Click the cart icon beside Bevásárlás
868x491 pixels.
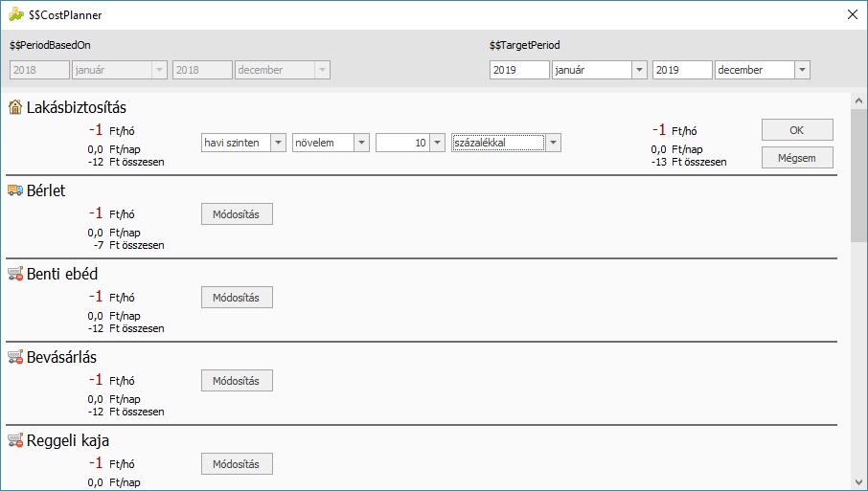15,357
